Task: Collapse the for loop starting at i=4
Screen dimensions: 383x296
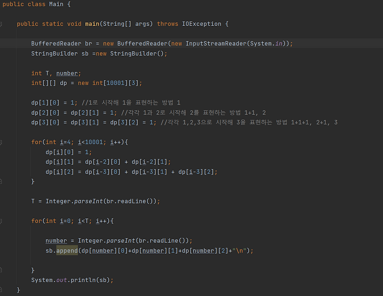Action: (1, 142)
